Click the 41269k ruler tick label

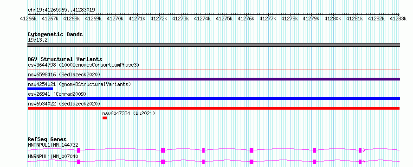(x=93, y=19)
